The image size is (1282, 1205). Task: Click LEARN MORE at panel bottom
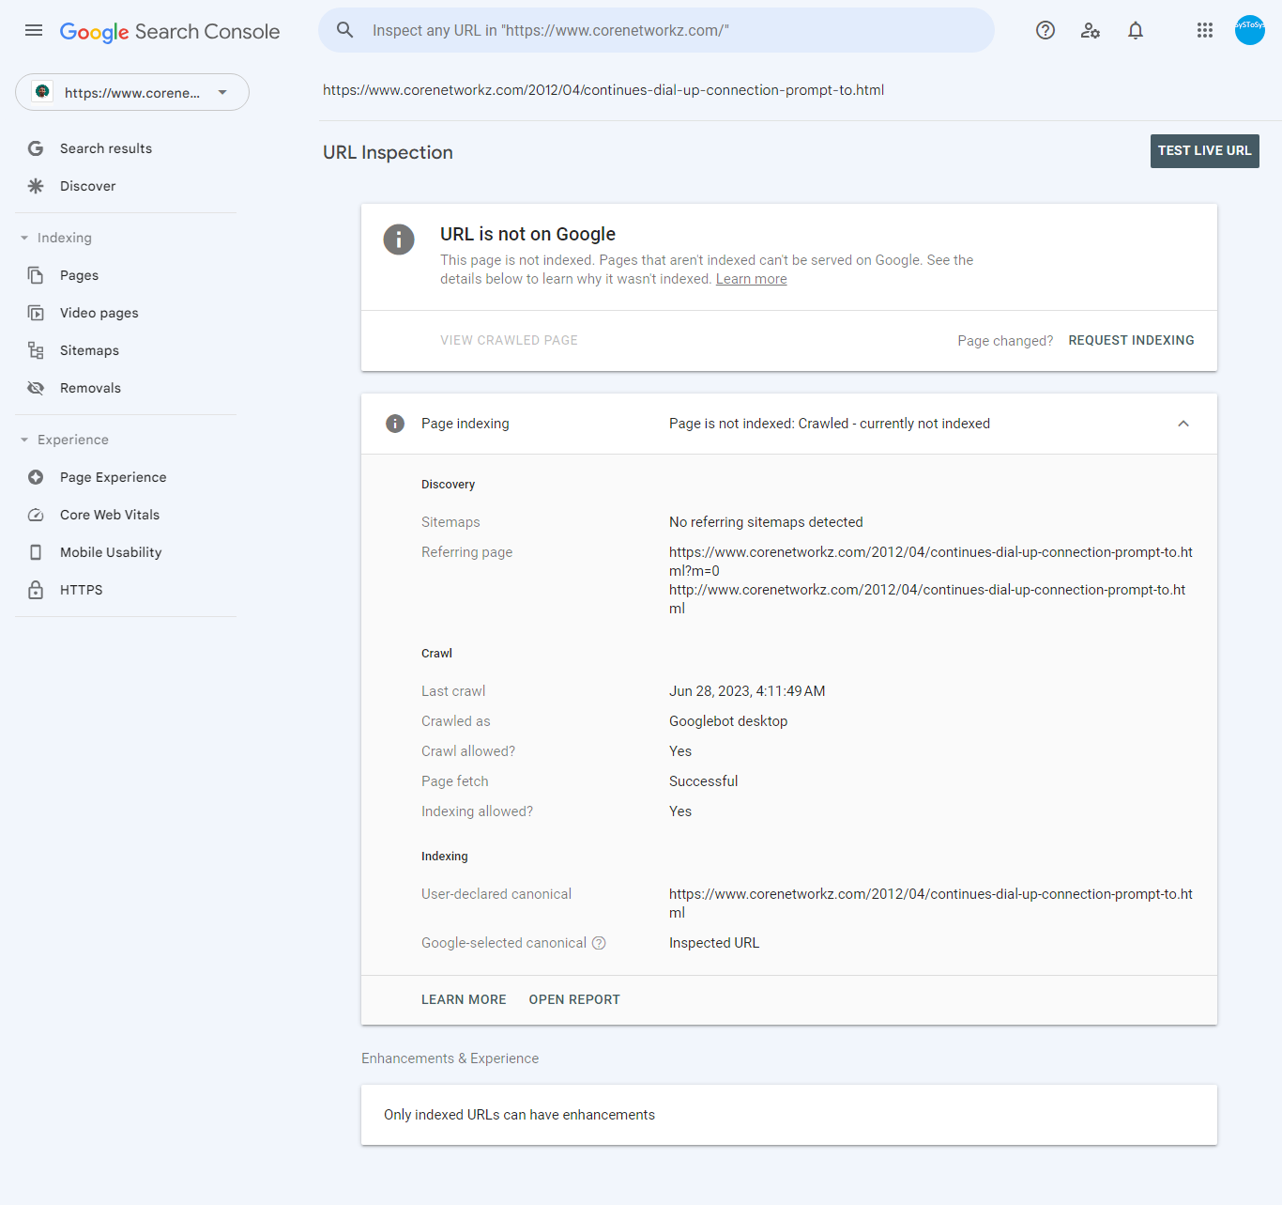464,999
